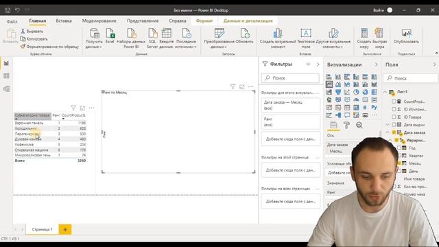
Task: Choose the map visualization
Action: click(329, 99)
